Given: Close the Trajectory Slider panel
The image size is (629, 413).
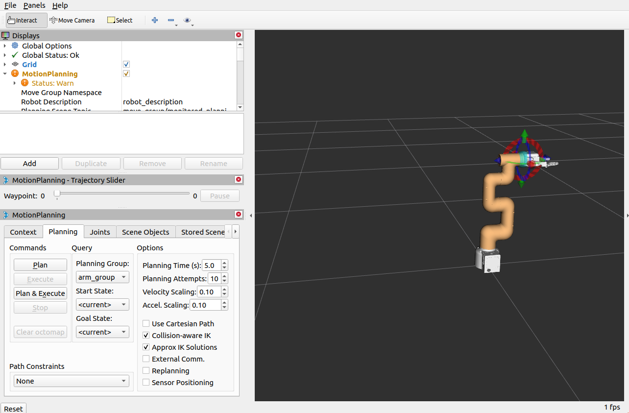Looking at the screenshot, I should pos(239,180).
